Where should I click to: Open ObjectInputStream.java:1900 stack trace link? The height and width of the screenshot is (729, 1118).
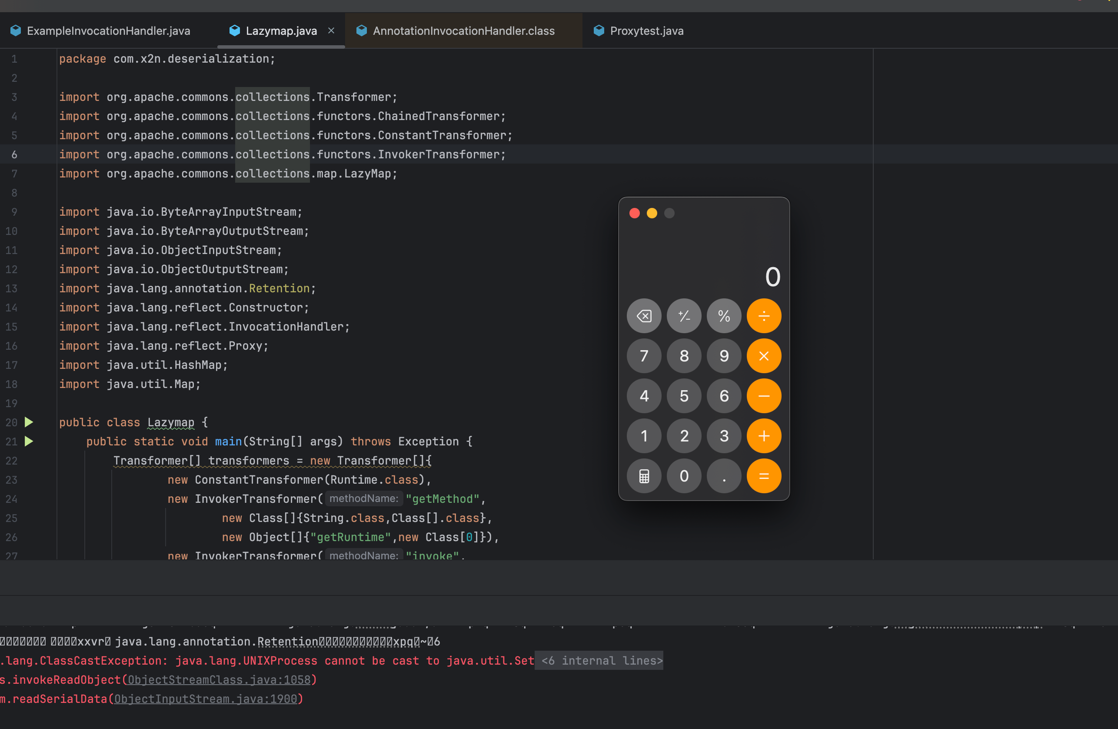(206, 699)
